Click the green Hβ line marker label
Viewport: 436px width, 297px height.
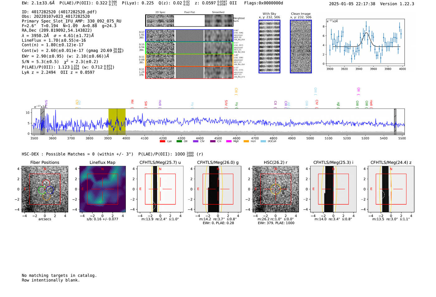coord(338,105)
